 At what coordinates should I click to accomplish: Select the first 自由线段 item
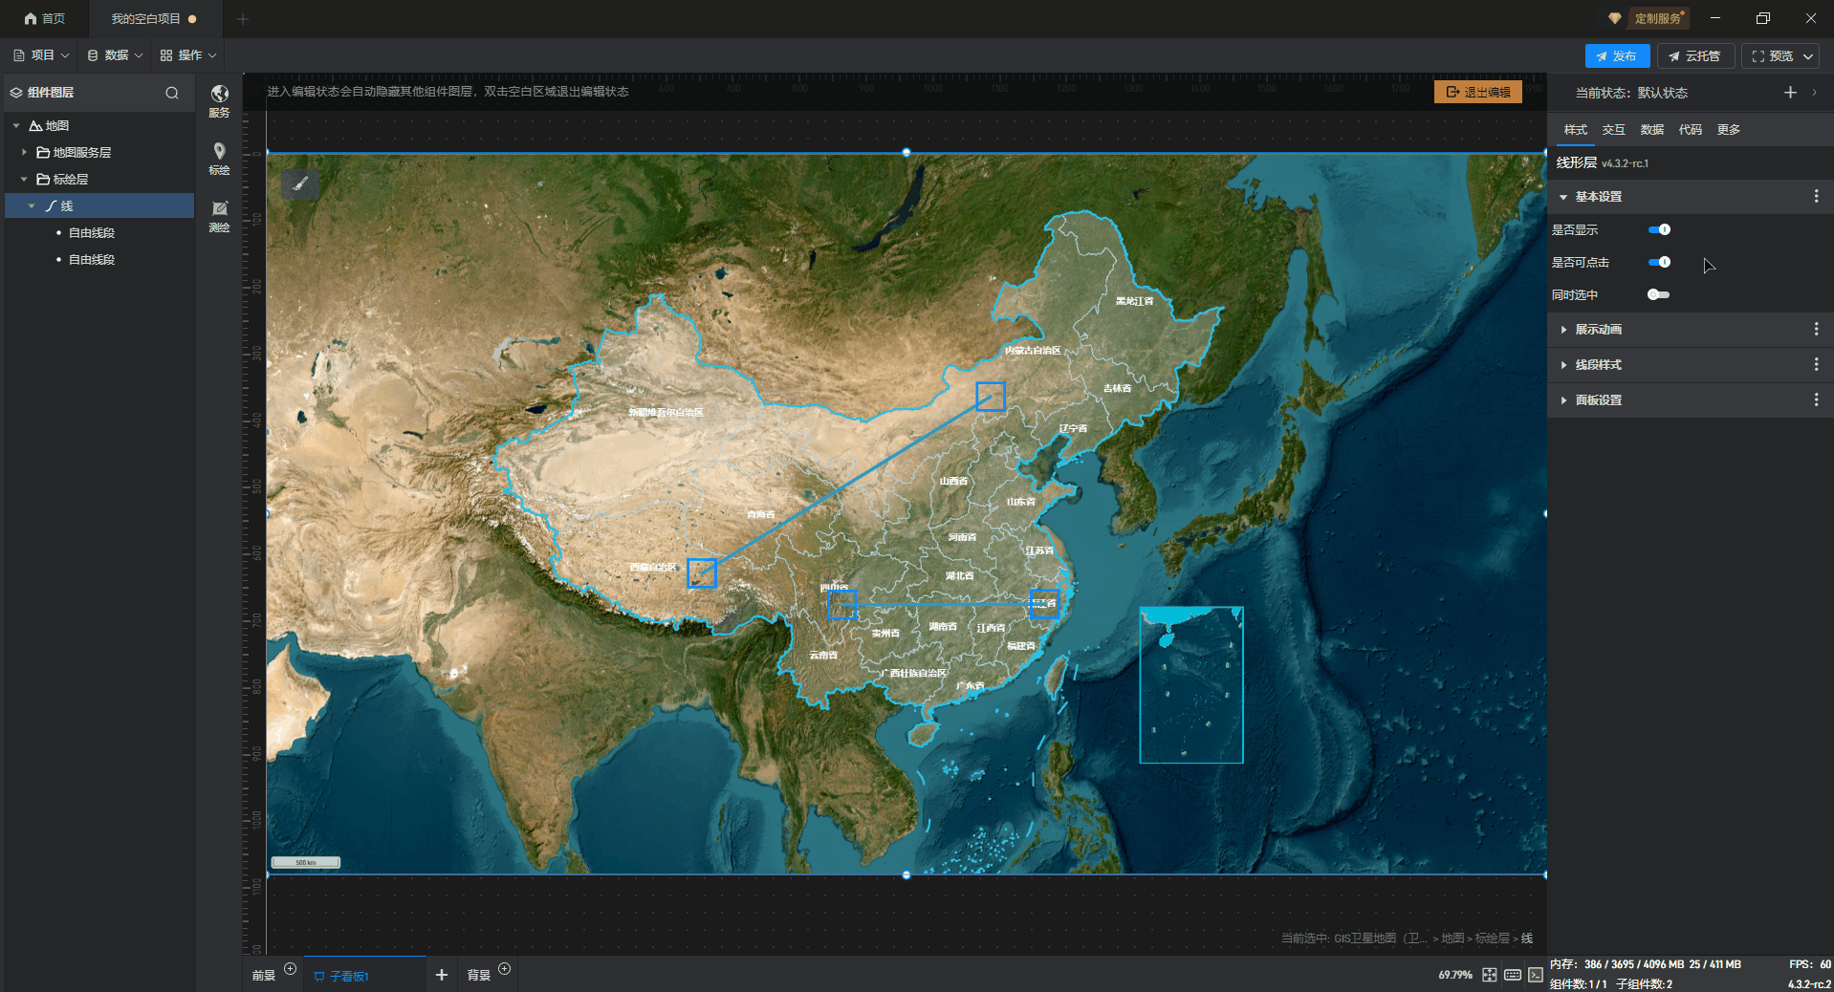click(x=92, y=232)
